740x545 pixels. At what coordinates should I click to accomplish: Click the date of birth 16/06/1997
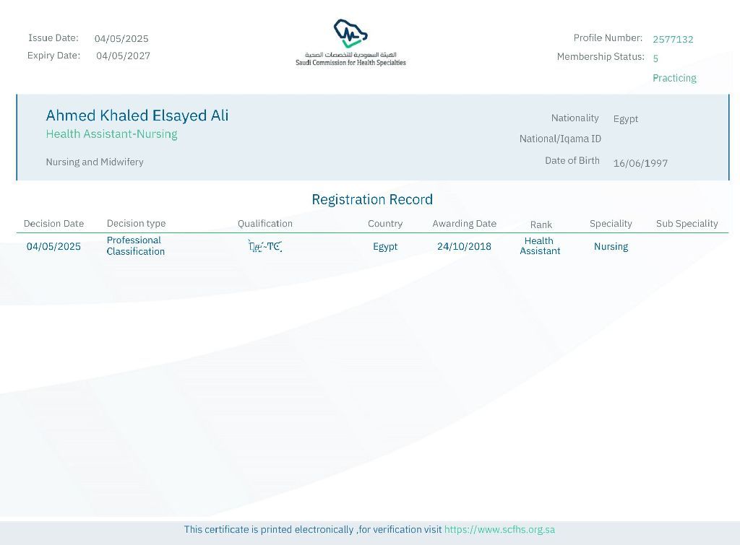tap(640, 163)
